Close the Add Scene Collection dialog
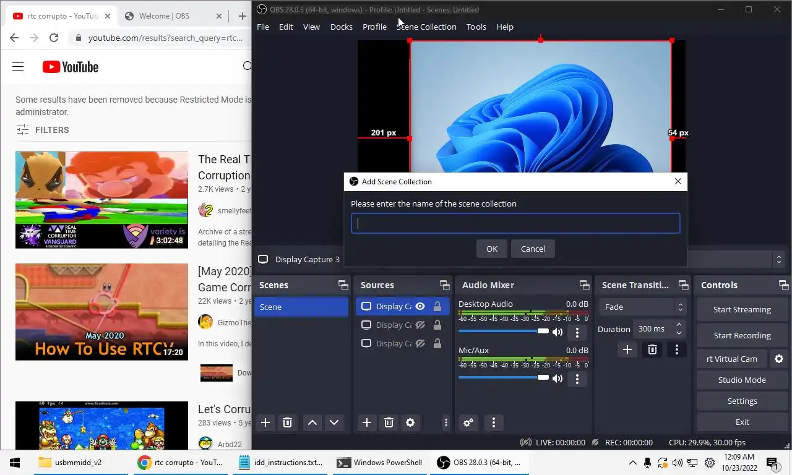792x475 pixels. point(678,181)
